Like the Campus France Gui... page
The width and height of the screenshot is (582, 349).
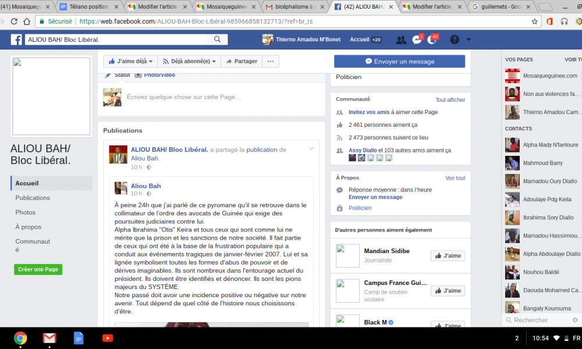448,291
